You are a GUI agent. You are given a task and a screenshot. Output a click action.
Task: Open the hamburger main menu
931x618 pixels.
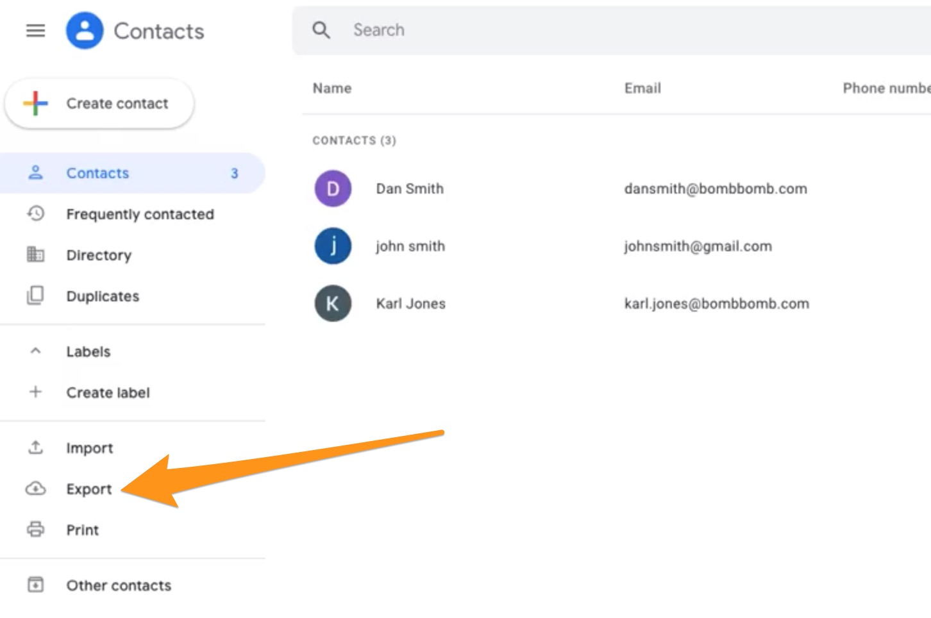click(35, 30)
